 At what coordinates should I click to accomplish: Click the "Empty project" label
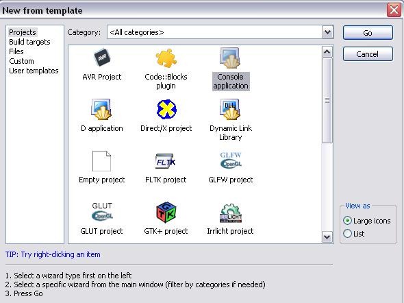pyautogui.click(x=102, y=180)
